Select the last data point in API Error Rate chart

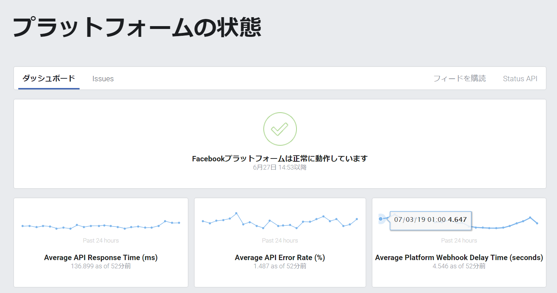[x=357, y=219]
